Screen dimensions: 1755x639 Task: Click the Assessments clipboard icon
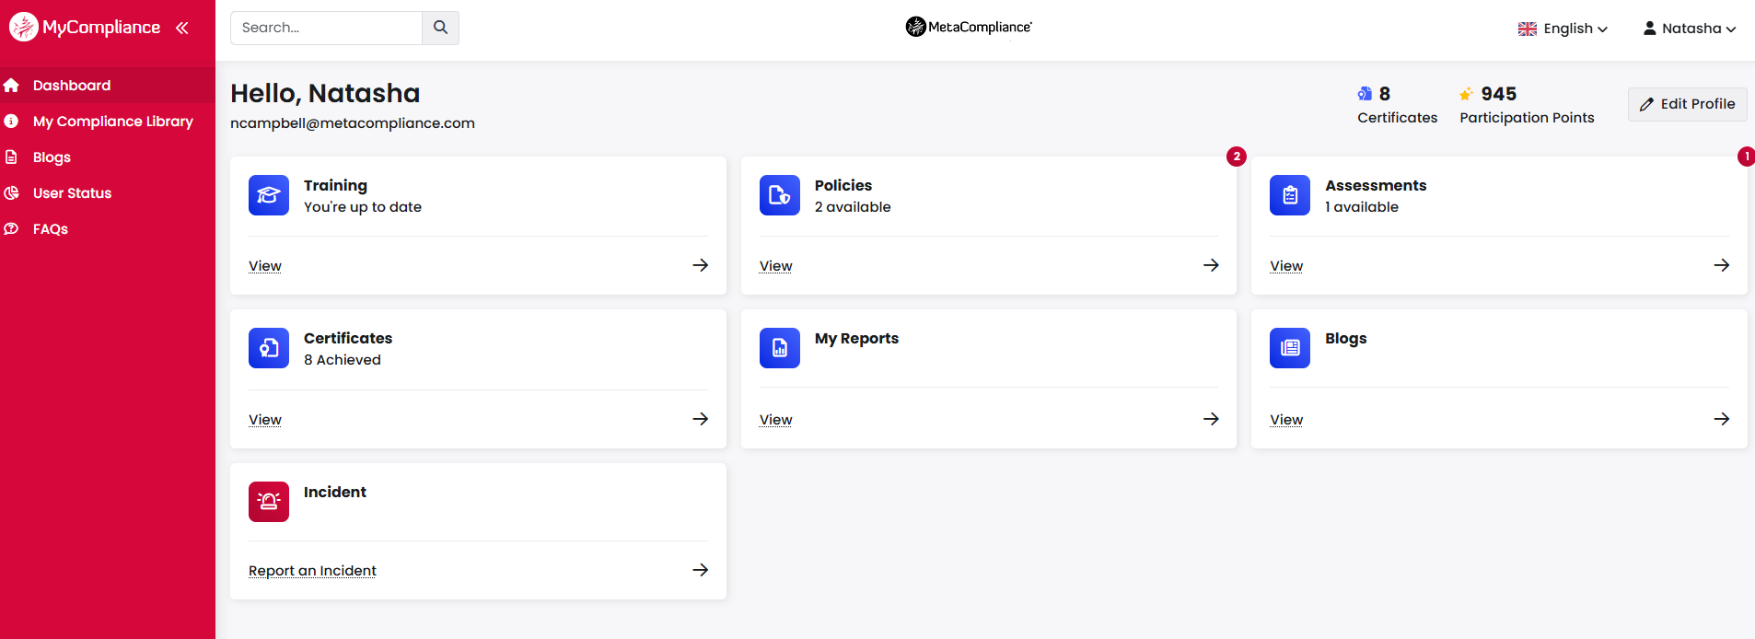[x=1290, y=195]
